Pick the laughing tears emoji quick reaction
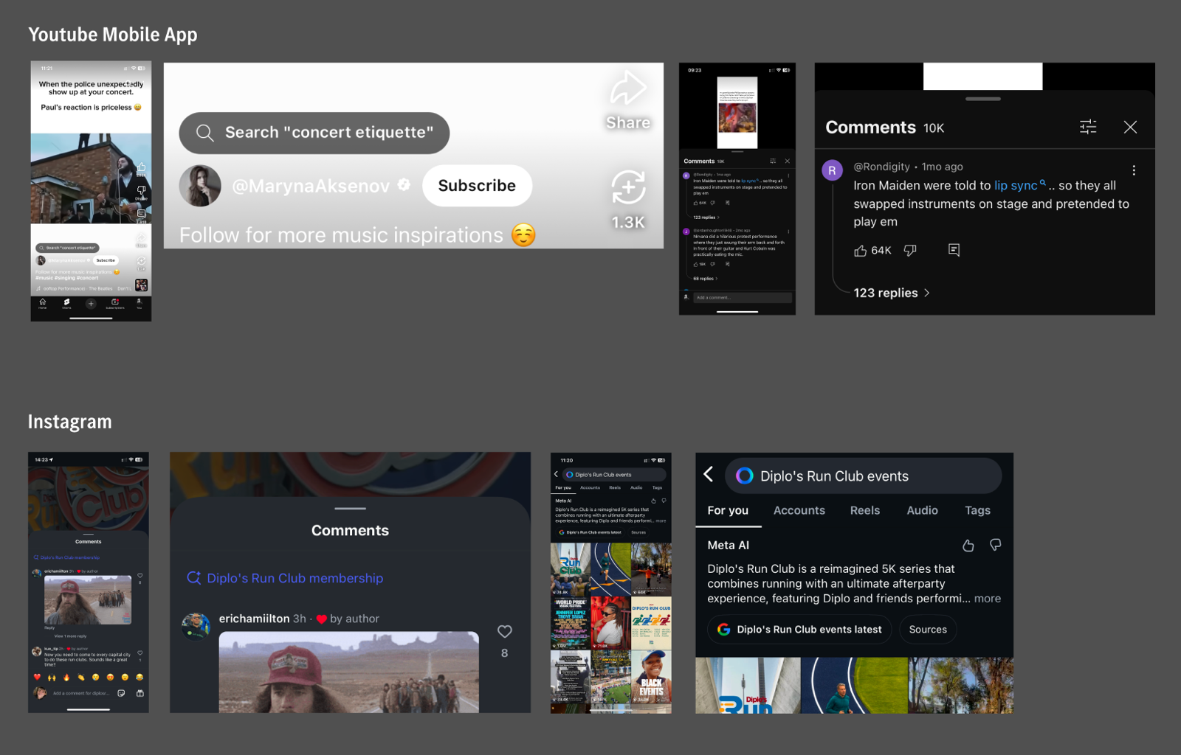Screen dimensions: 1181x755 140,677
